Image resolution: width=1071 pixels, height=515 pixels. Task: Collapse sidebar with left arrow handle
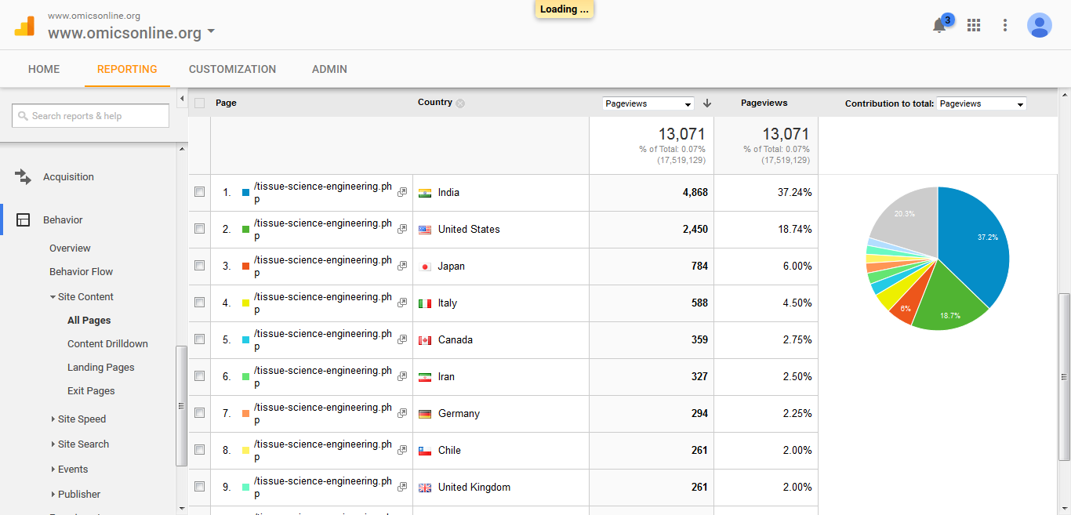[x=182, y=99]
